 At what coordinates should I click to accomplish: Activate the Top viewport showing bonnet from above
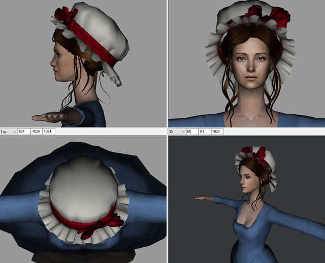coord(83,200)
